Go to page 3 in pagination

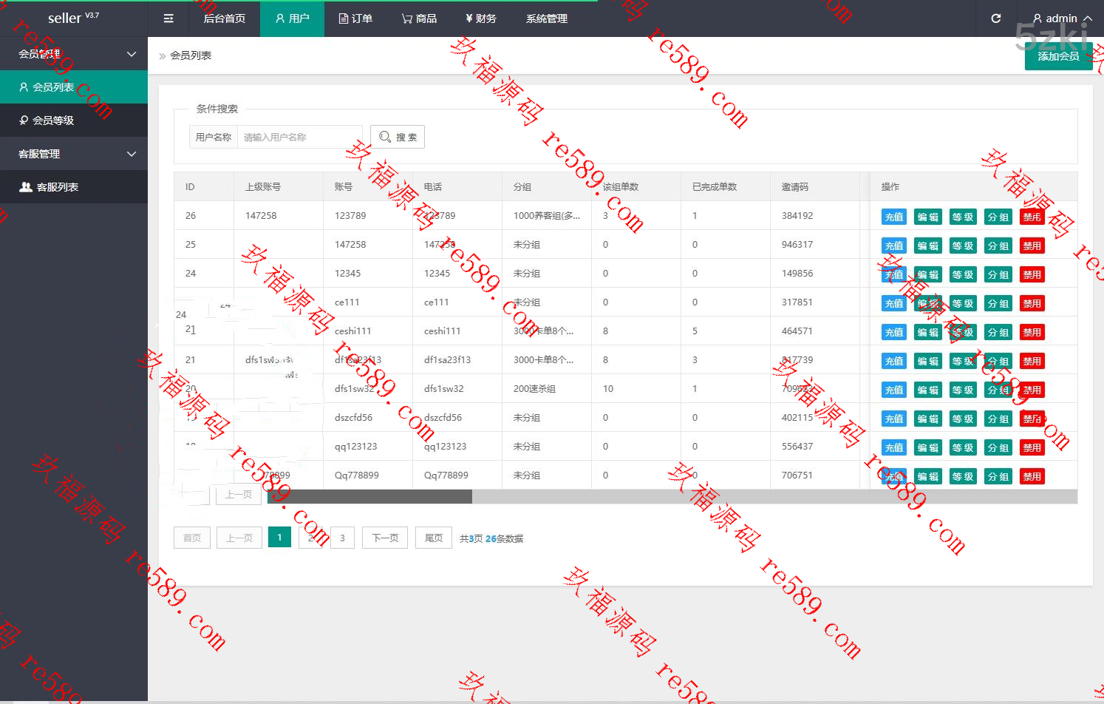pyautogui.click(x=342, y=538)
